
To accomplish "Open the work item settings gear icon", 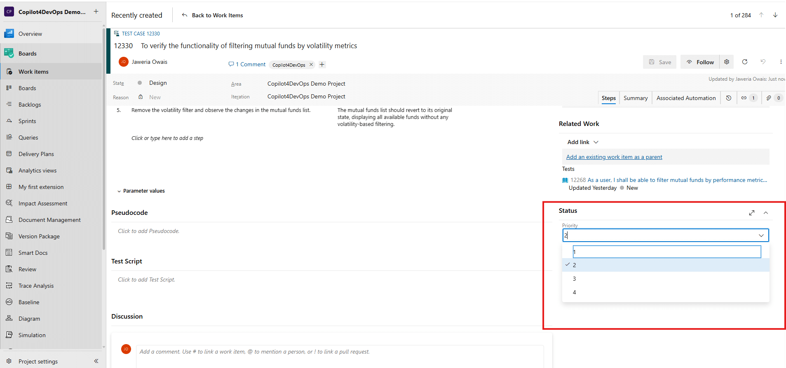I will click(x=727, y=62).
